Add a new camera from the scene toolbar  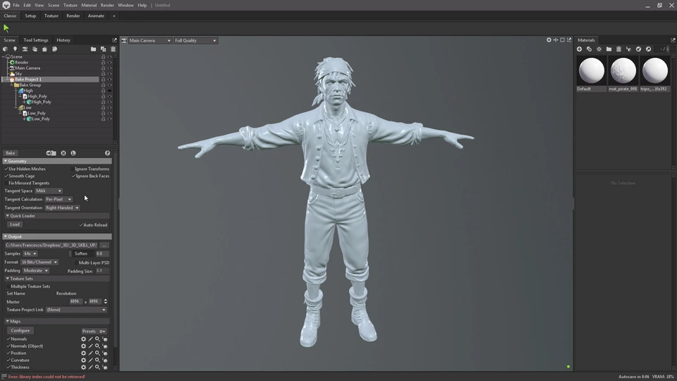(x=25, y=49)
